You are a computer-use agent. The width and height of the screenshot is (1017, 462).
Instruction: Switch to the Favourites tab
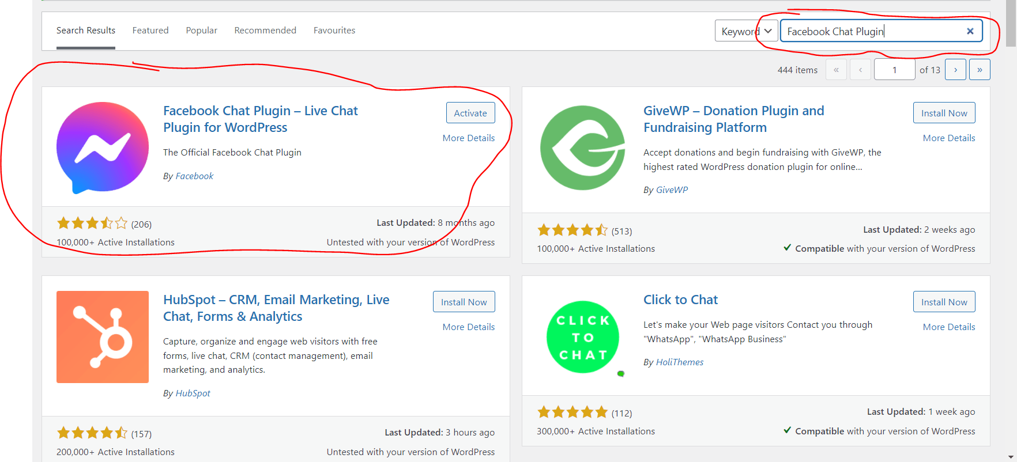pyautogui.click(x=334, y=31)
